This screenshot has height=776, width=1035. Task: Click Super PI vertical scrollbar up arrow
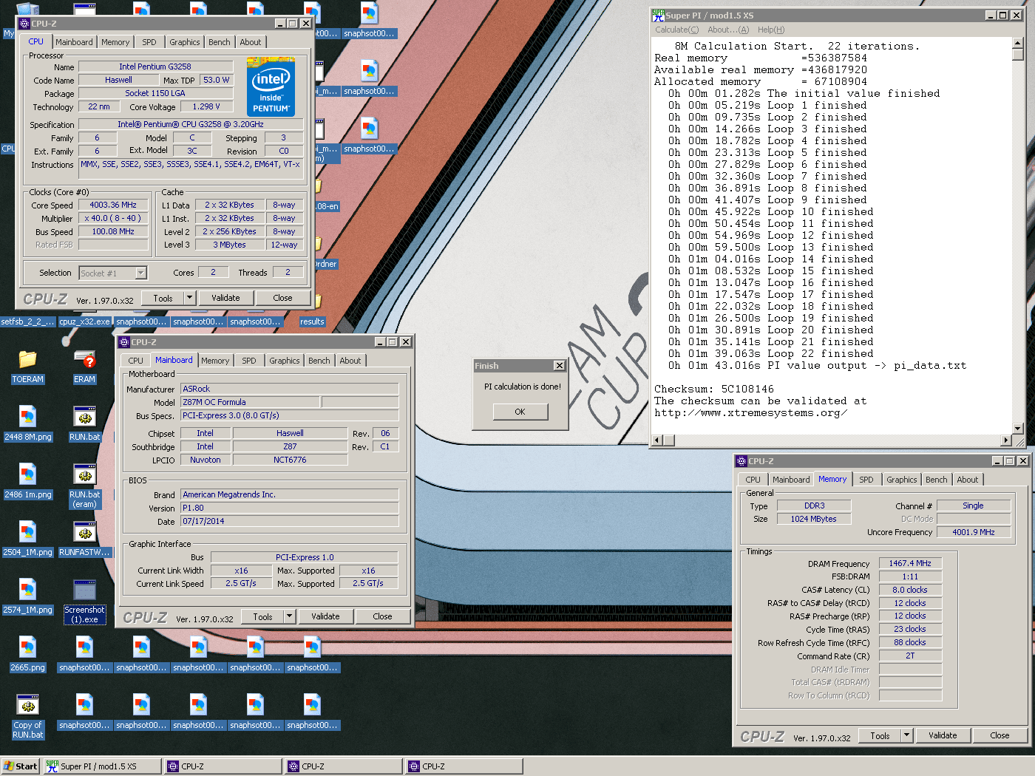(x=1018, y=44)
